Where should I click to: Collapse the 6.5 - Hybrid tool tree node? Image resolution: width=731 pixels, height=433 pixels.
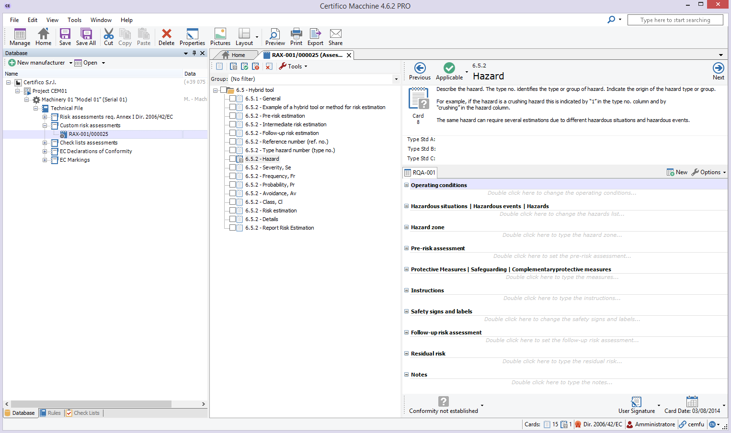pyautogui.click(x=216, y=90)
